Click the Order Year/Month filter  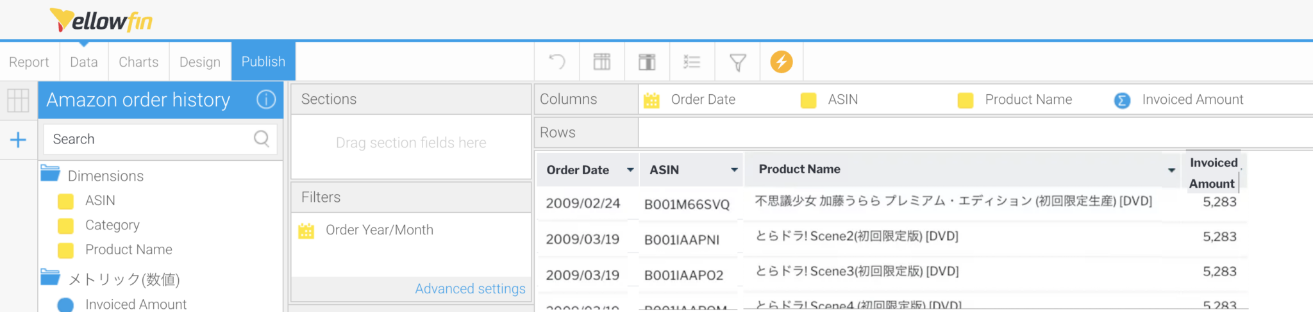coord(379,230)
